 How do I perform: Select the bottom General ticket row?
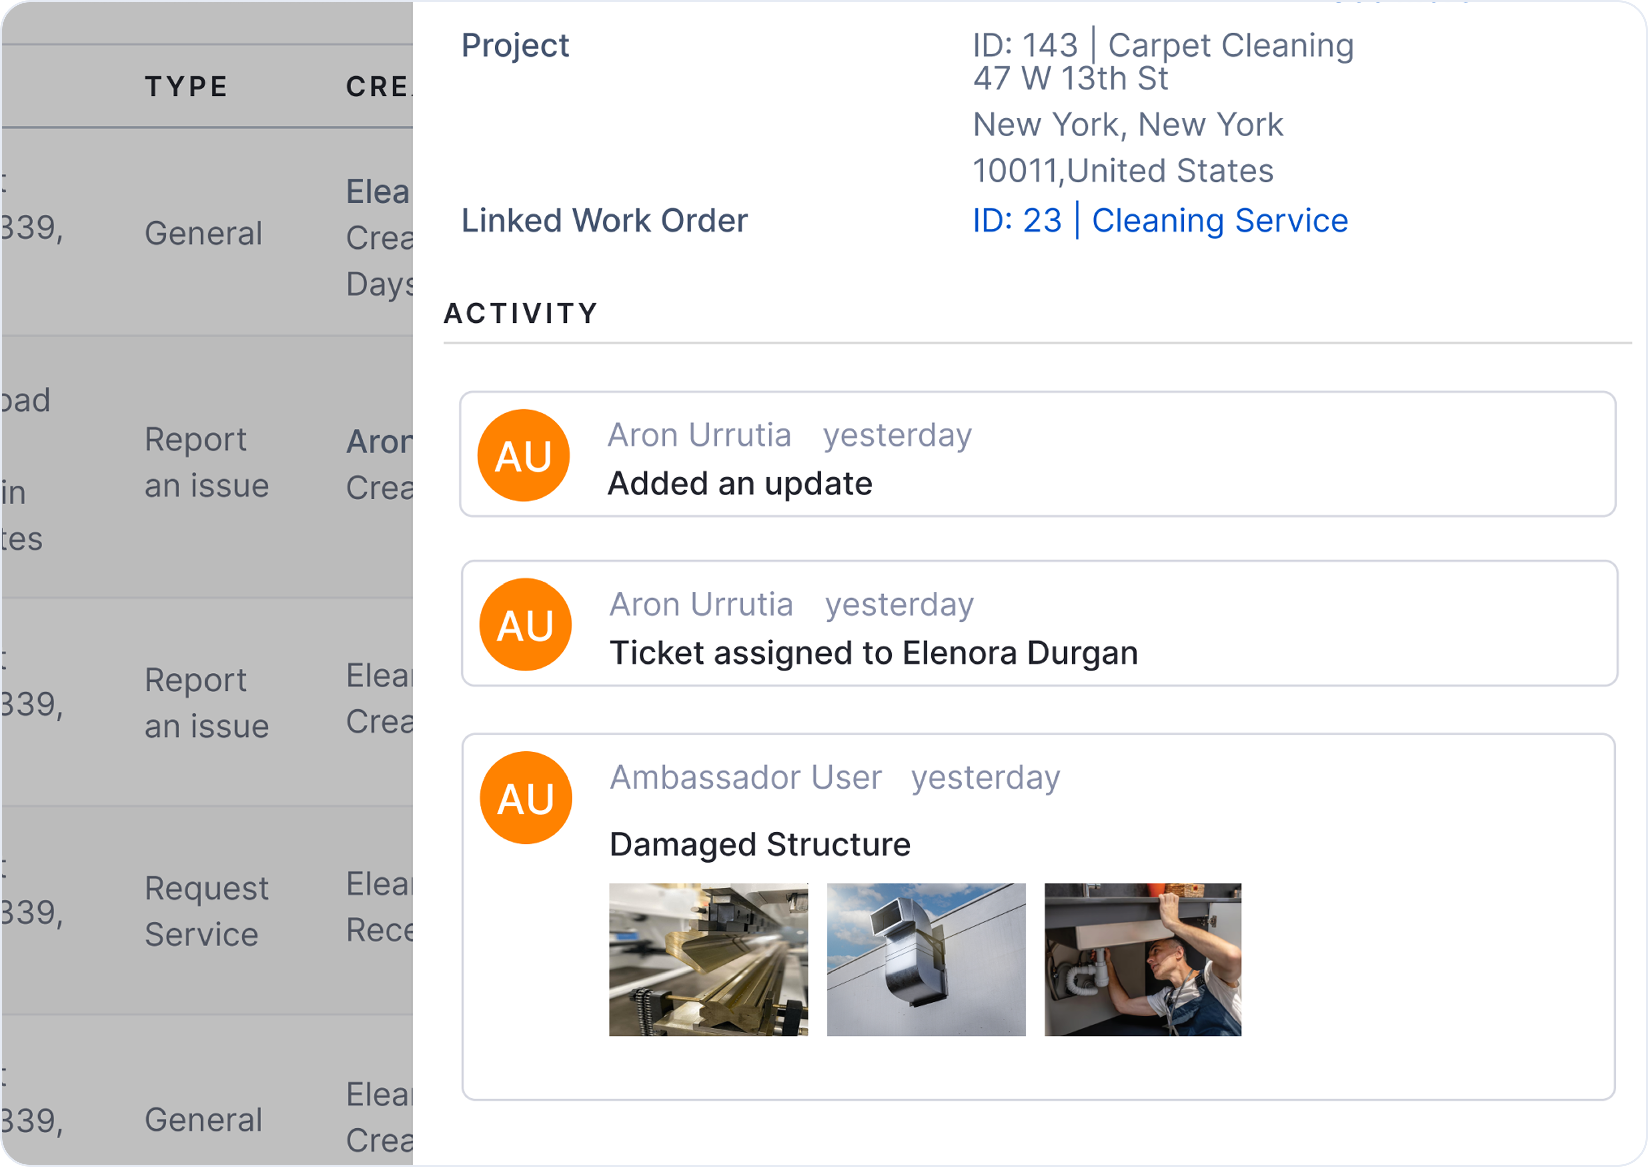[x=203, y=1119]
